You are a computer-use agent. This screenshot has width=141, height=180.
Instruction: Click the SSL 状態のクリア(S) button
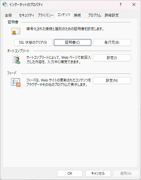tap(33, 42)
